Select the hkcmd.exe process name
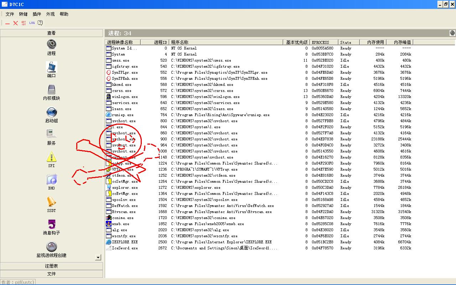This screenshot has height=285, width=456. (121, 84)
